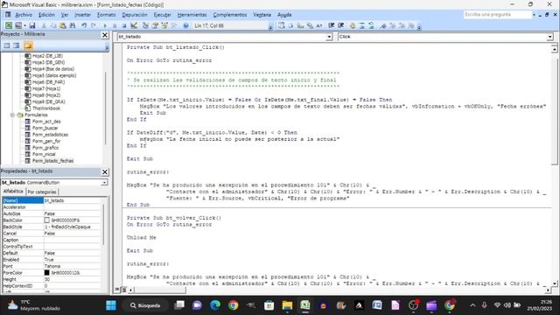The width and height of the screenshot is (560, 315).
Task: Select Form_listado_fechas in project tree
Action: (52, 161)
